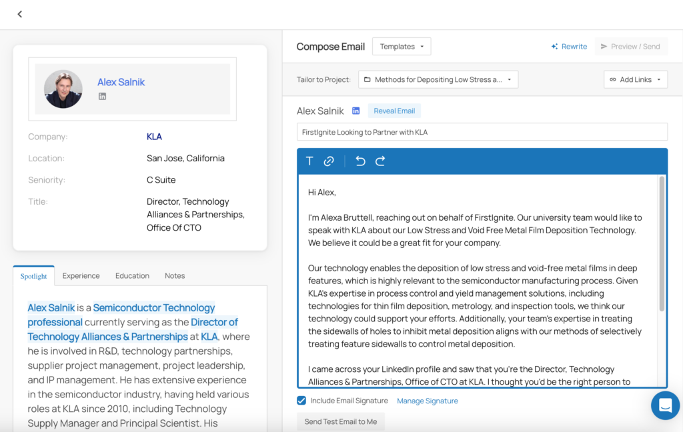
Task: Open the chat support bubble
Action: point(665,405)
